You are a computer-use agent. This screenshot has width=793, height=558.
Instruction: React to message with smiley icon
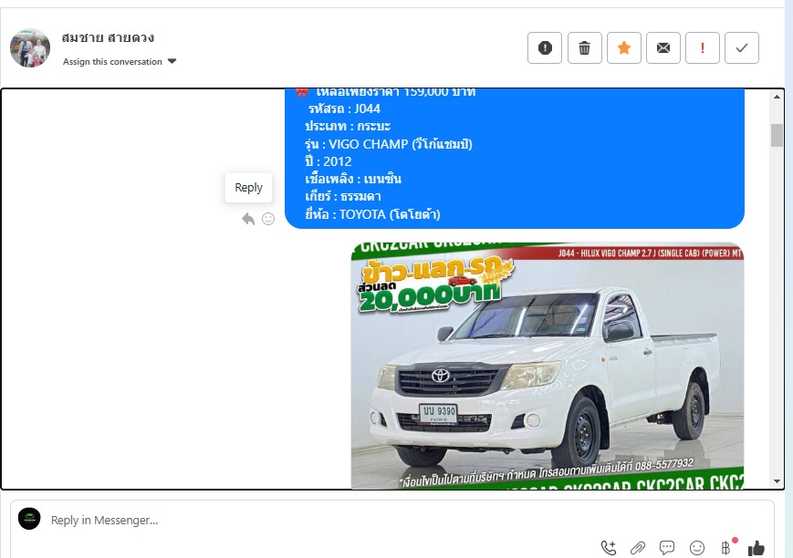268,219
